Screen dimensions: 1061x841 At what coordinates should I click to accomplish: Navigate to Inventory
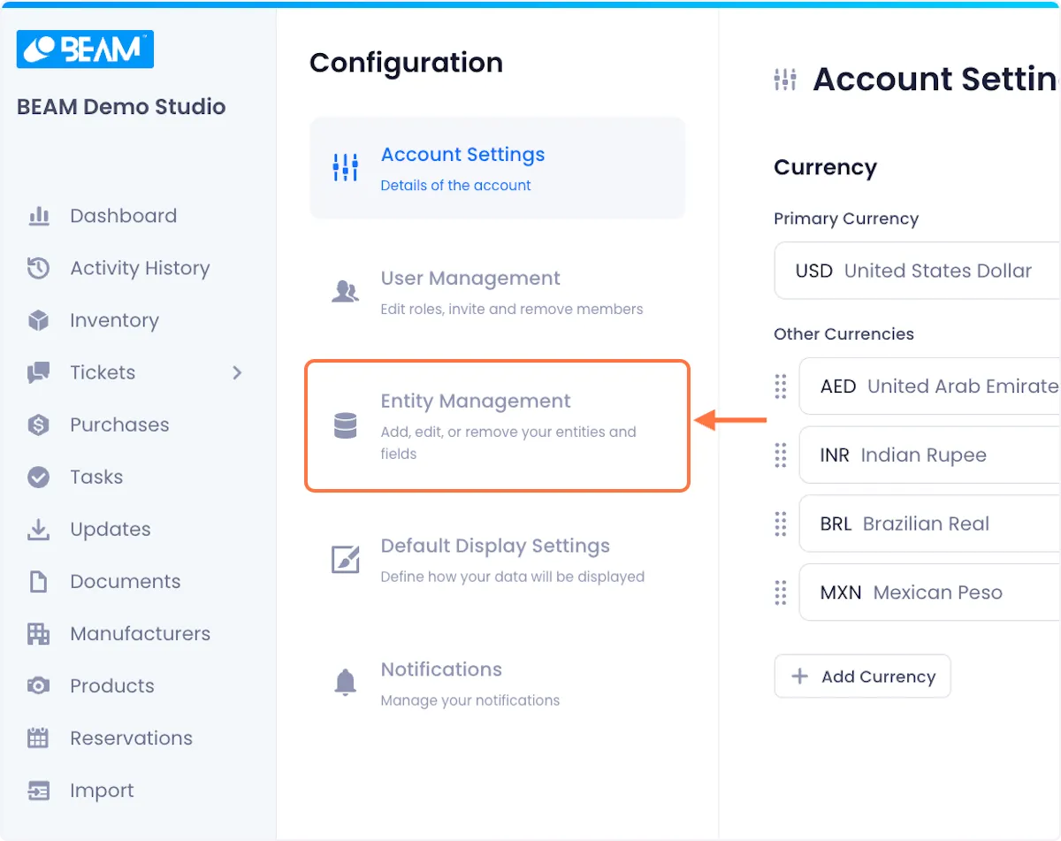pos(114,320)
